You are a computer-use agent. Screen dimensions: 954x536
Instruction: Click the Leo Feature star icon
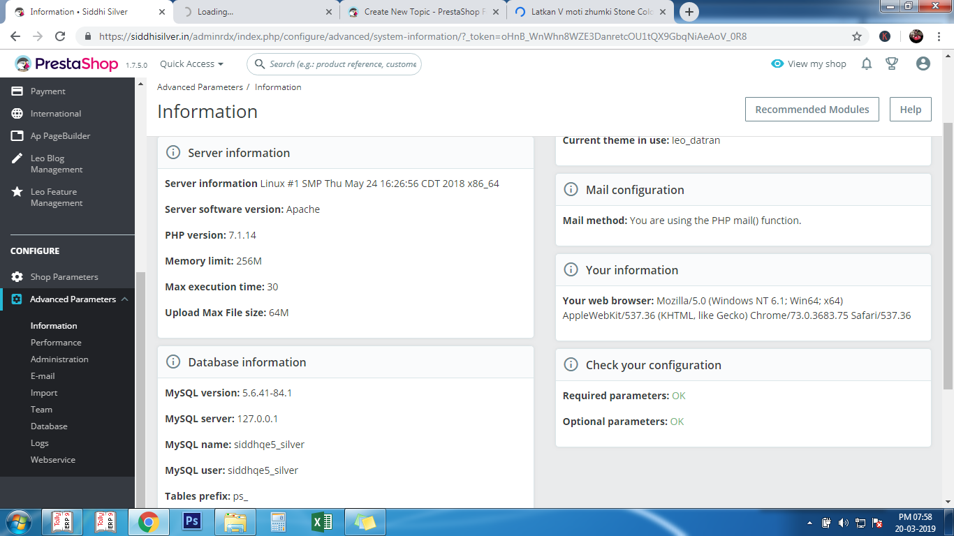[17, 192]
